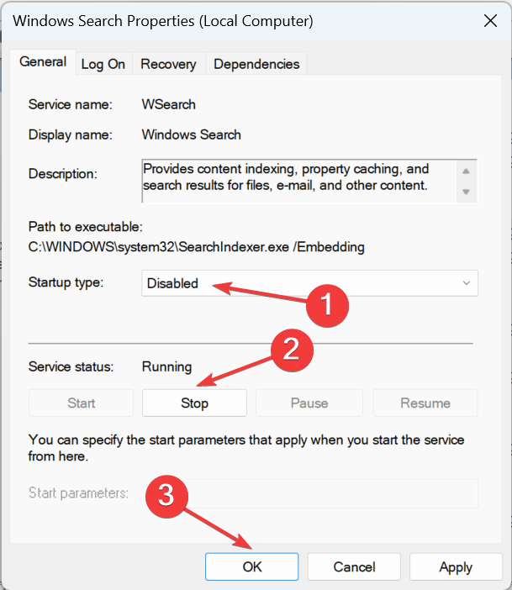Screen dimensions: 512x590
Task: Switch to the Recovery tab
Action: [168, 64]
